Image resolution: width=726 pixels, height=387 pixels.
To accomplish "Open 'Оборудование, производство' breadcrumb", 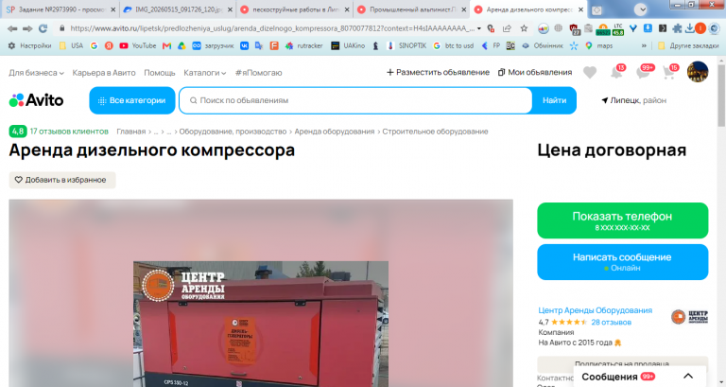I will click(233, 132).
